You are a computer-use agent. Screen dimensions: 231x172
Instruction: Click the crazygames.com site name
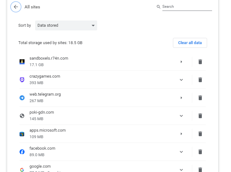(x=45, y=76)
